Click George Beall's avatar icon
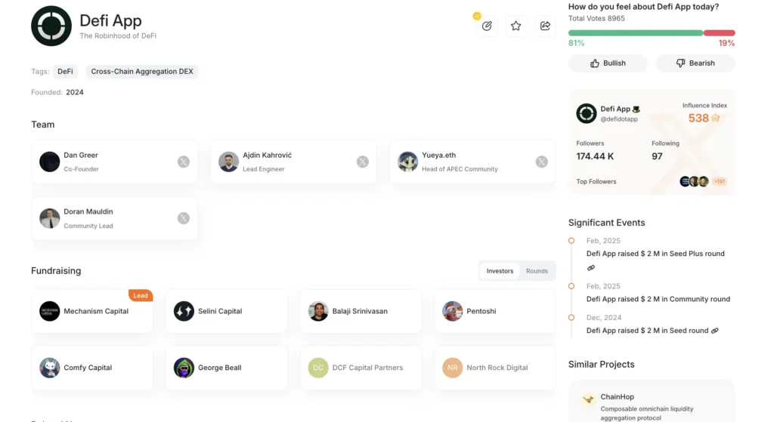Viewport: 774px width, 422px height. coord(184,368)
